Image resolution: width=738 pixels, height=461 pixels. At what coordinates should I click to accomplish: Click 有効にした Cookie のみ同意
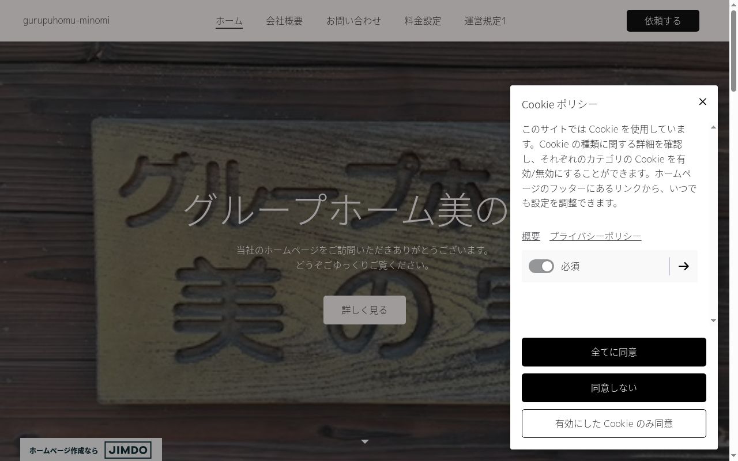613,424
